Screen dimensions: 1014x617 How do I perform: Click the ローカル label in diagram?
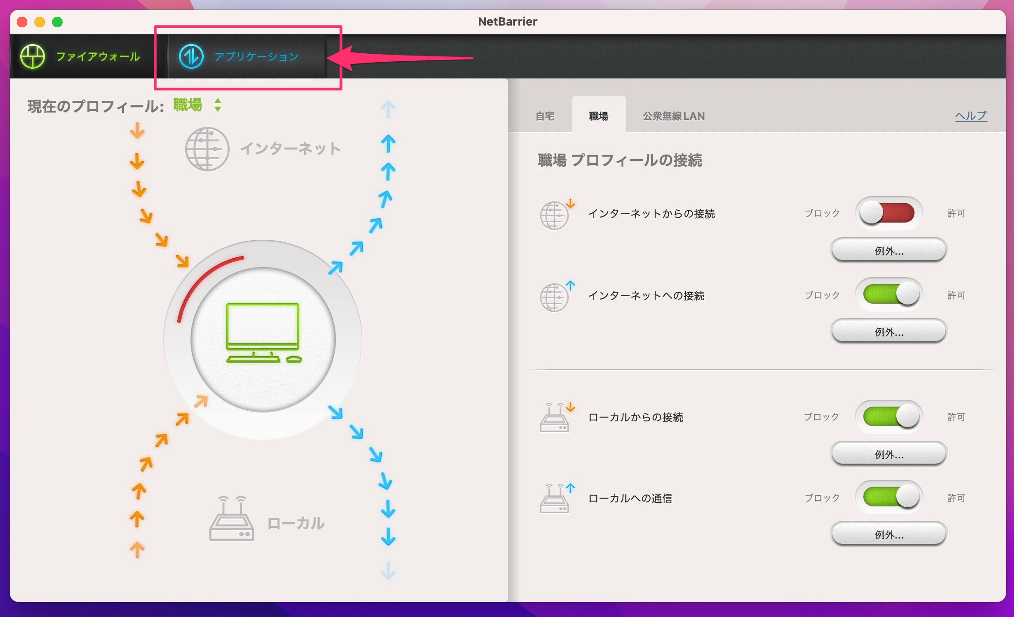296,523
